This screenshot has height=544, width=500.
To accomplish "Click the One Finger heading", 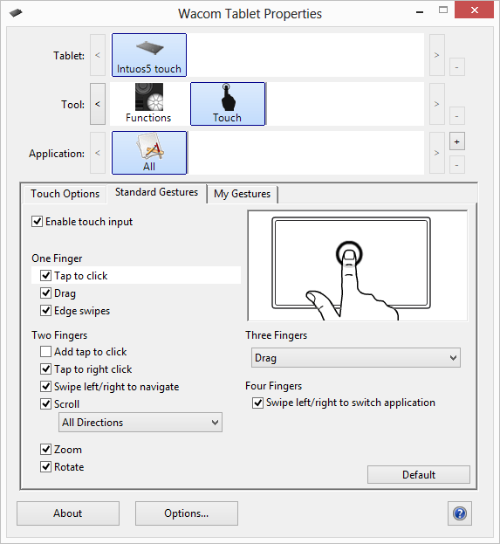I will 57,258.
